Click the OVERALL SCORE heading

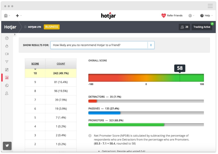(x=97, y=60)
